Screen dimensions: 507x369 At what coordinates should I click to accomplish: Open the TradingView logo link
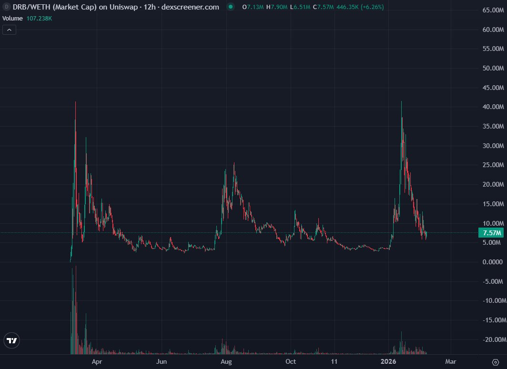pos(11,340)
